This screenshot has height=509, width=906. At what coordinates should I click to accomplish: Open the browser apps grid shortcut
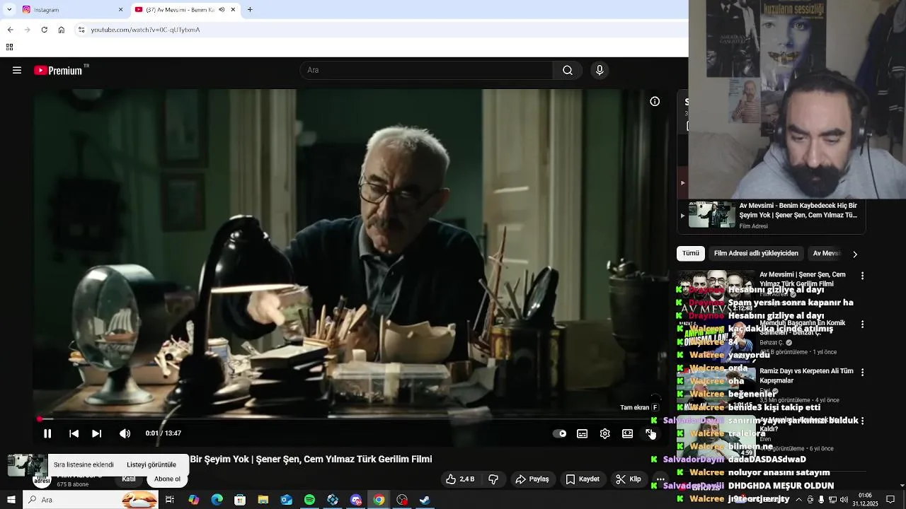(9, 47)
